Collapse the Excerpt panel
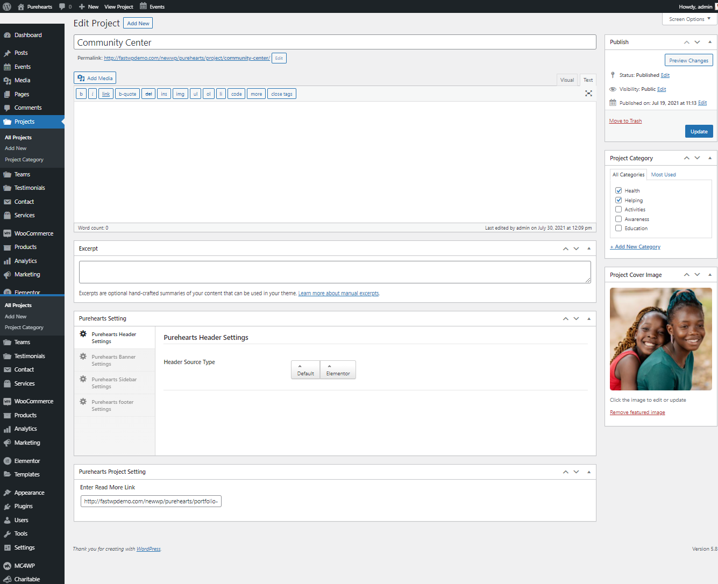This screenshot has height=584, width=718. (x=589, y=248)
